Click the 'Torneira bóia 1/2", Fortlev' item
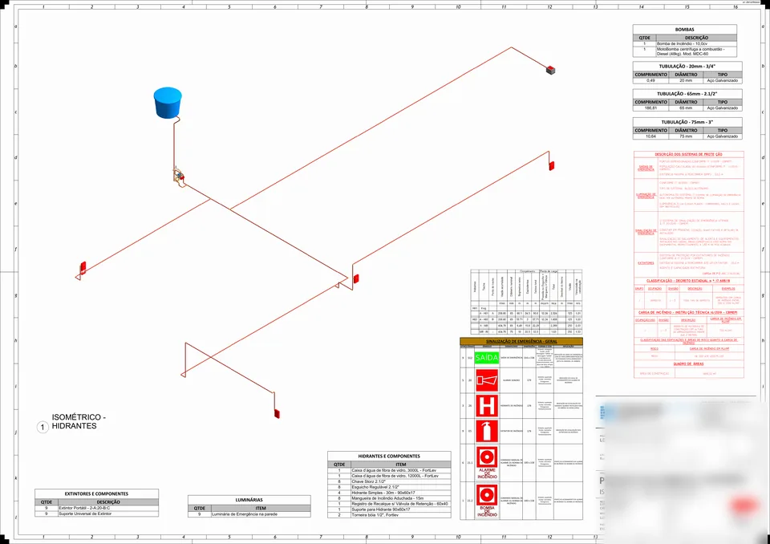This screenshot has width=770, height=544. 375,515
